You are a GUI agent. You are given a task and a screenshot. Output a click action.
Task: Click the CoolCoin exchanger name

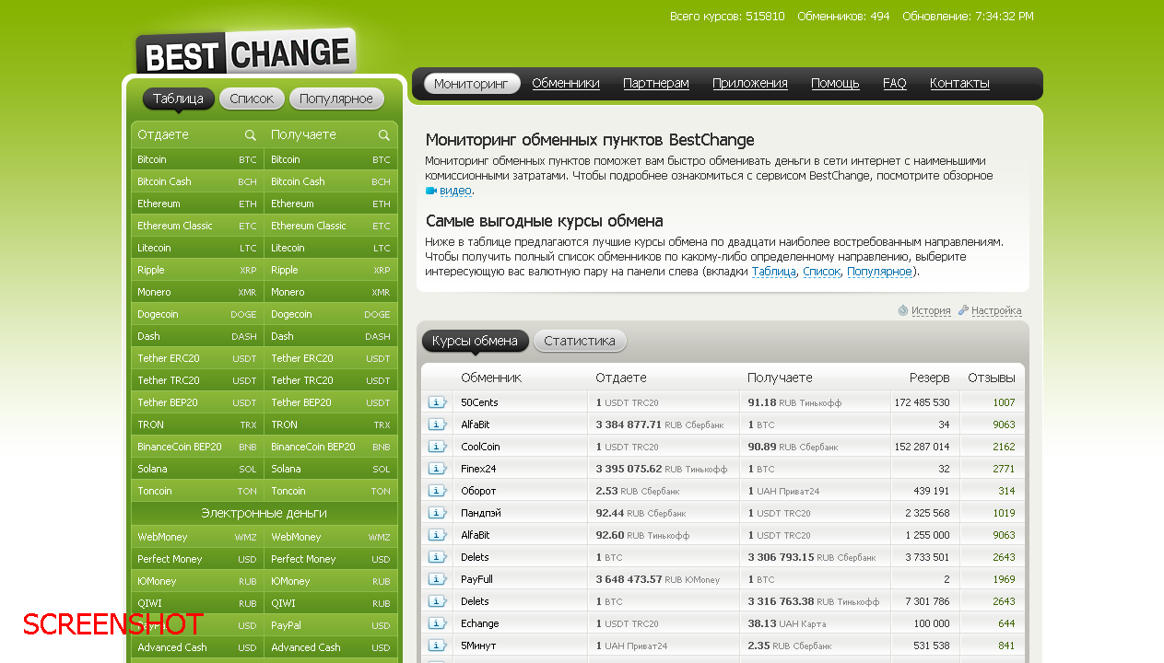point(480,447)
